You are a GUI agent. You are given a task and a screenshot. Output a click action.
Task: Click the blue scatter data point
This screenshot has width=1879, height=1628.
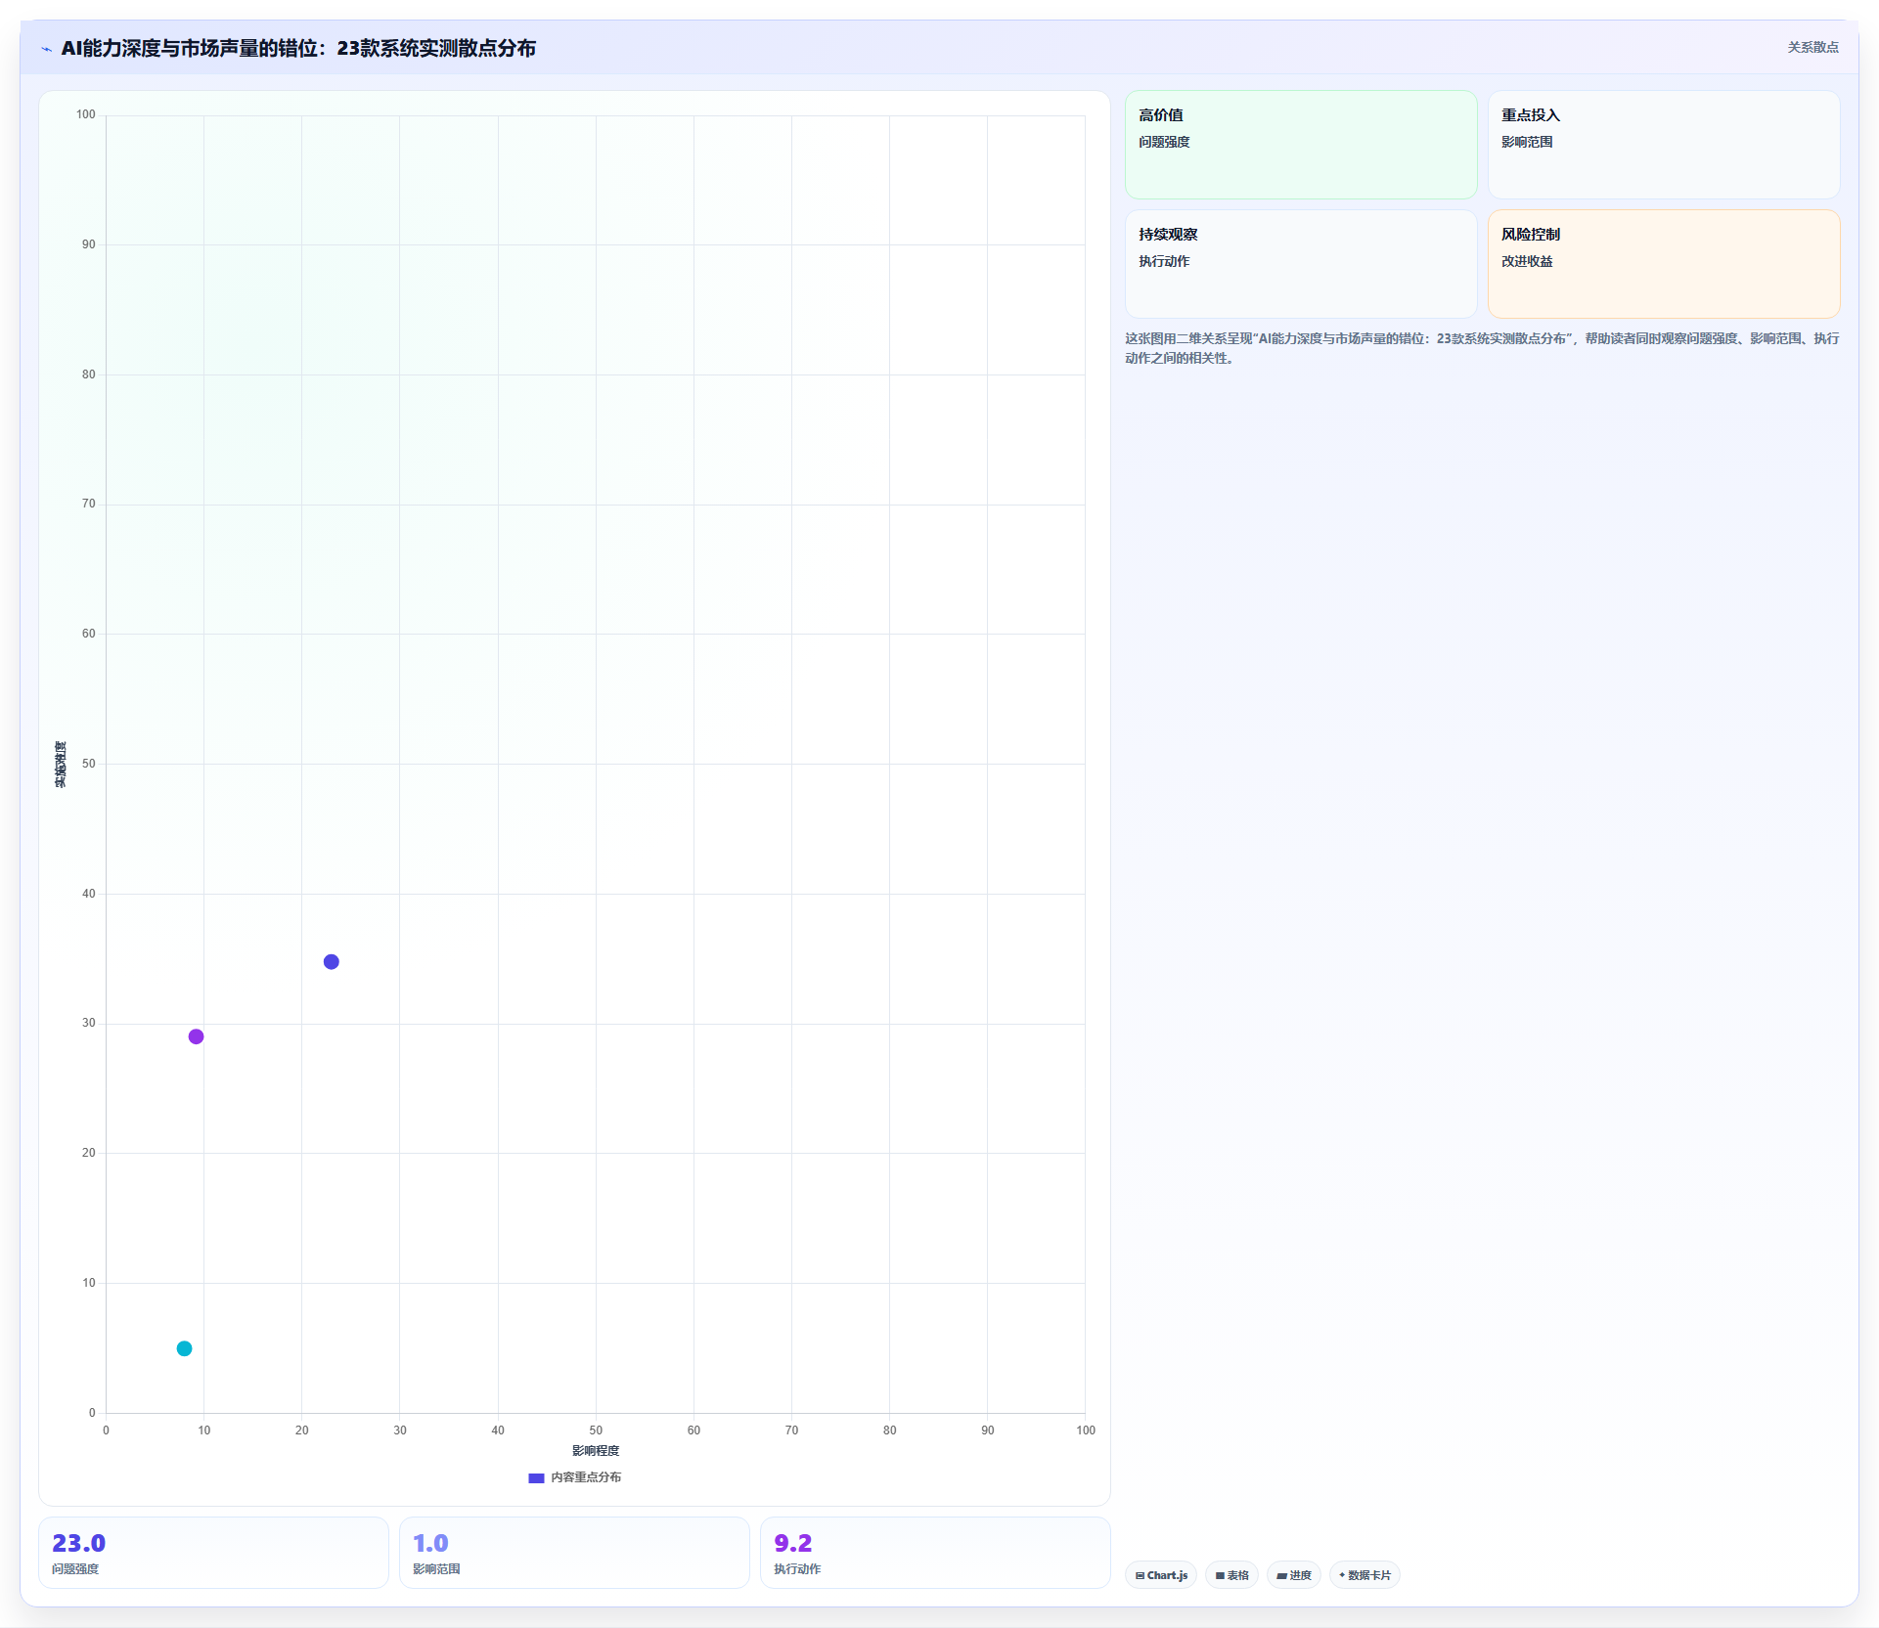pos(332,962)
